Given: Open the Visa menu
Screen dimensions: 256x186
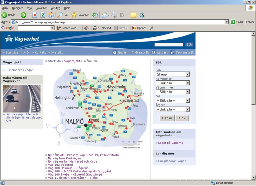Looking at the screenshot, I should [29, 8].
